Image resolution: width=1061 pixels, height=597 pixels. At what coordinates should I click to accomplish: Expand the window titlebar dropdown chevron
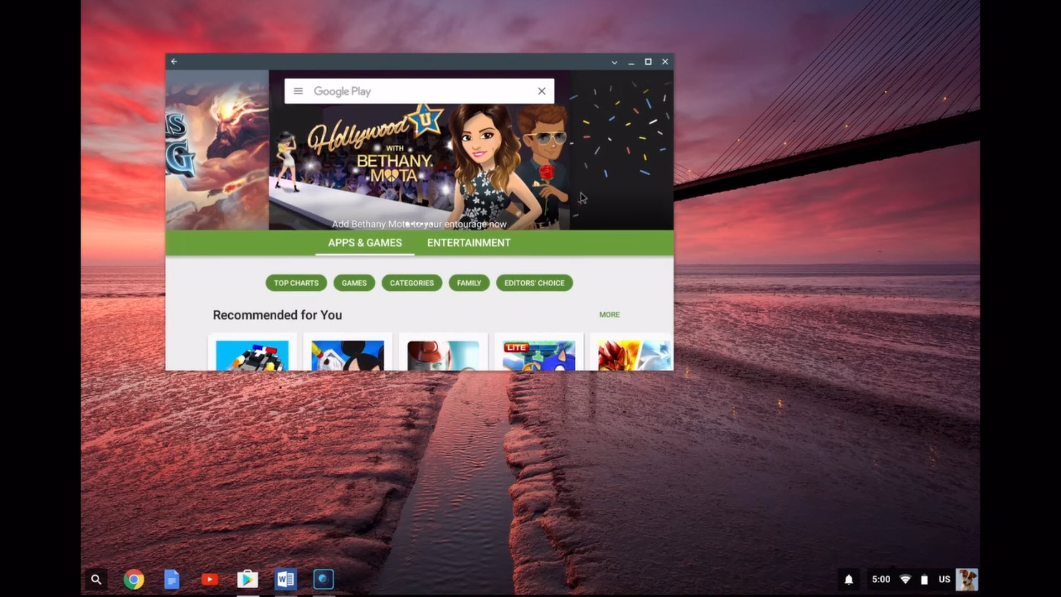point(614,62)
